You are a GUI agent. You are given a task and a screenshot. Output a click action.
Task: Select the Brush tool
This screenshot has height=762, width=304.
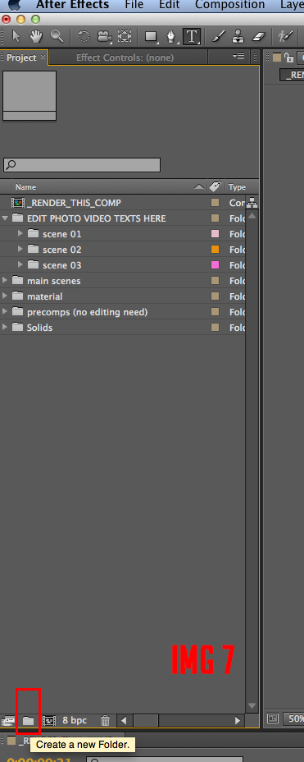(x=218, y=36)
